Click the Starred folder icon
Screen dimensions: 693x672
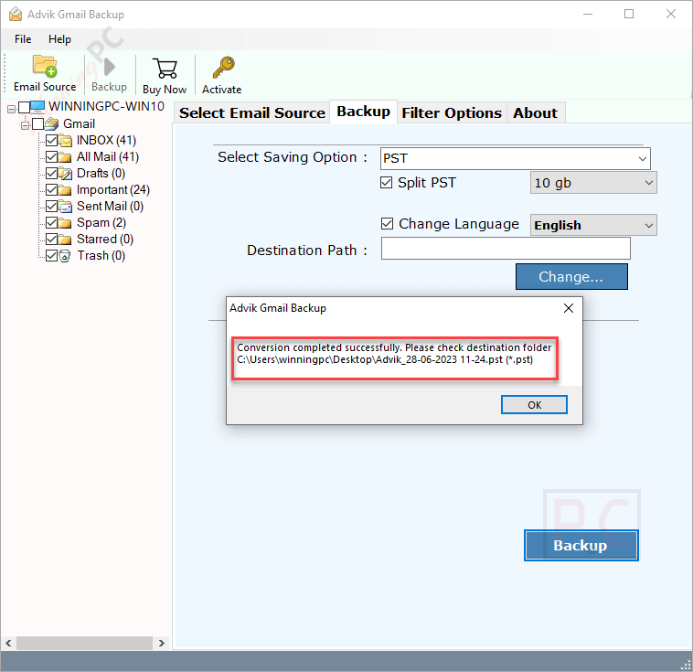[x=65, y=240]
